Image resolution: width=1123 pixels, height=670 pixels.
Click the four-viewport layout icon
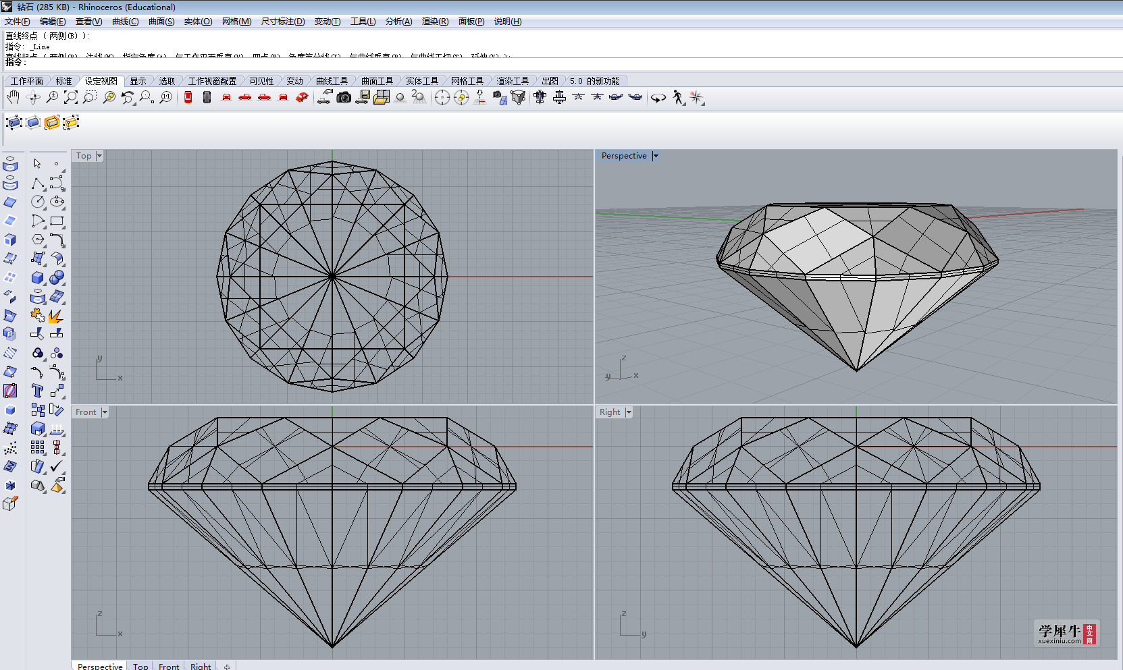[382, 98]
